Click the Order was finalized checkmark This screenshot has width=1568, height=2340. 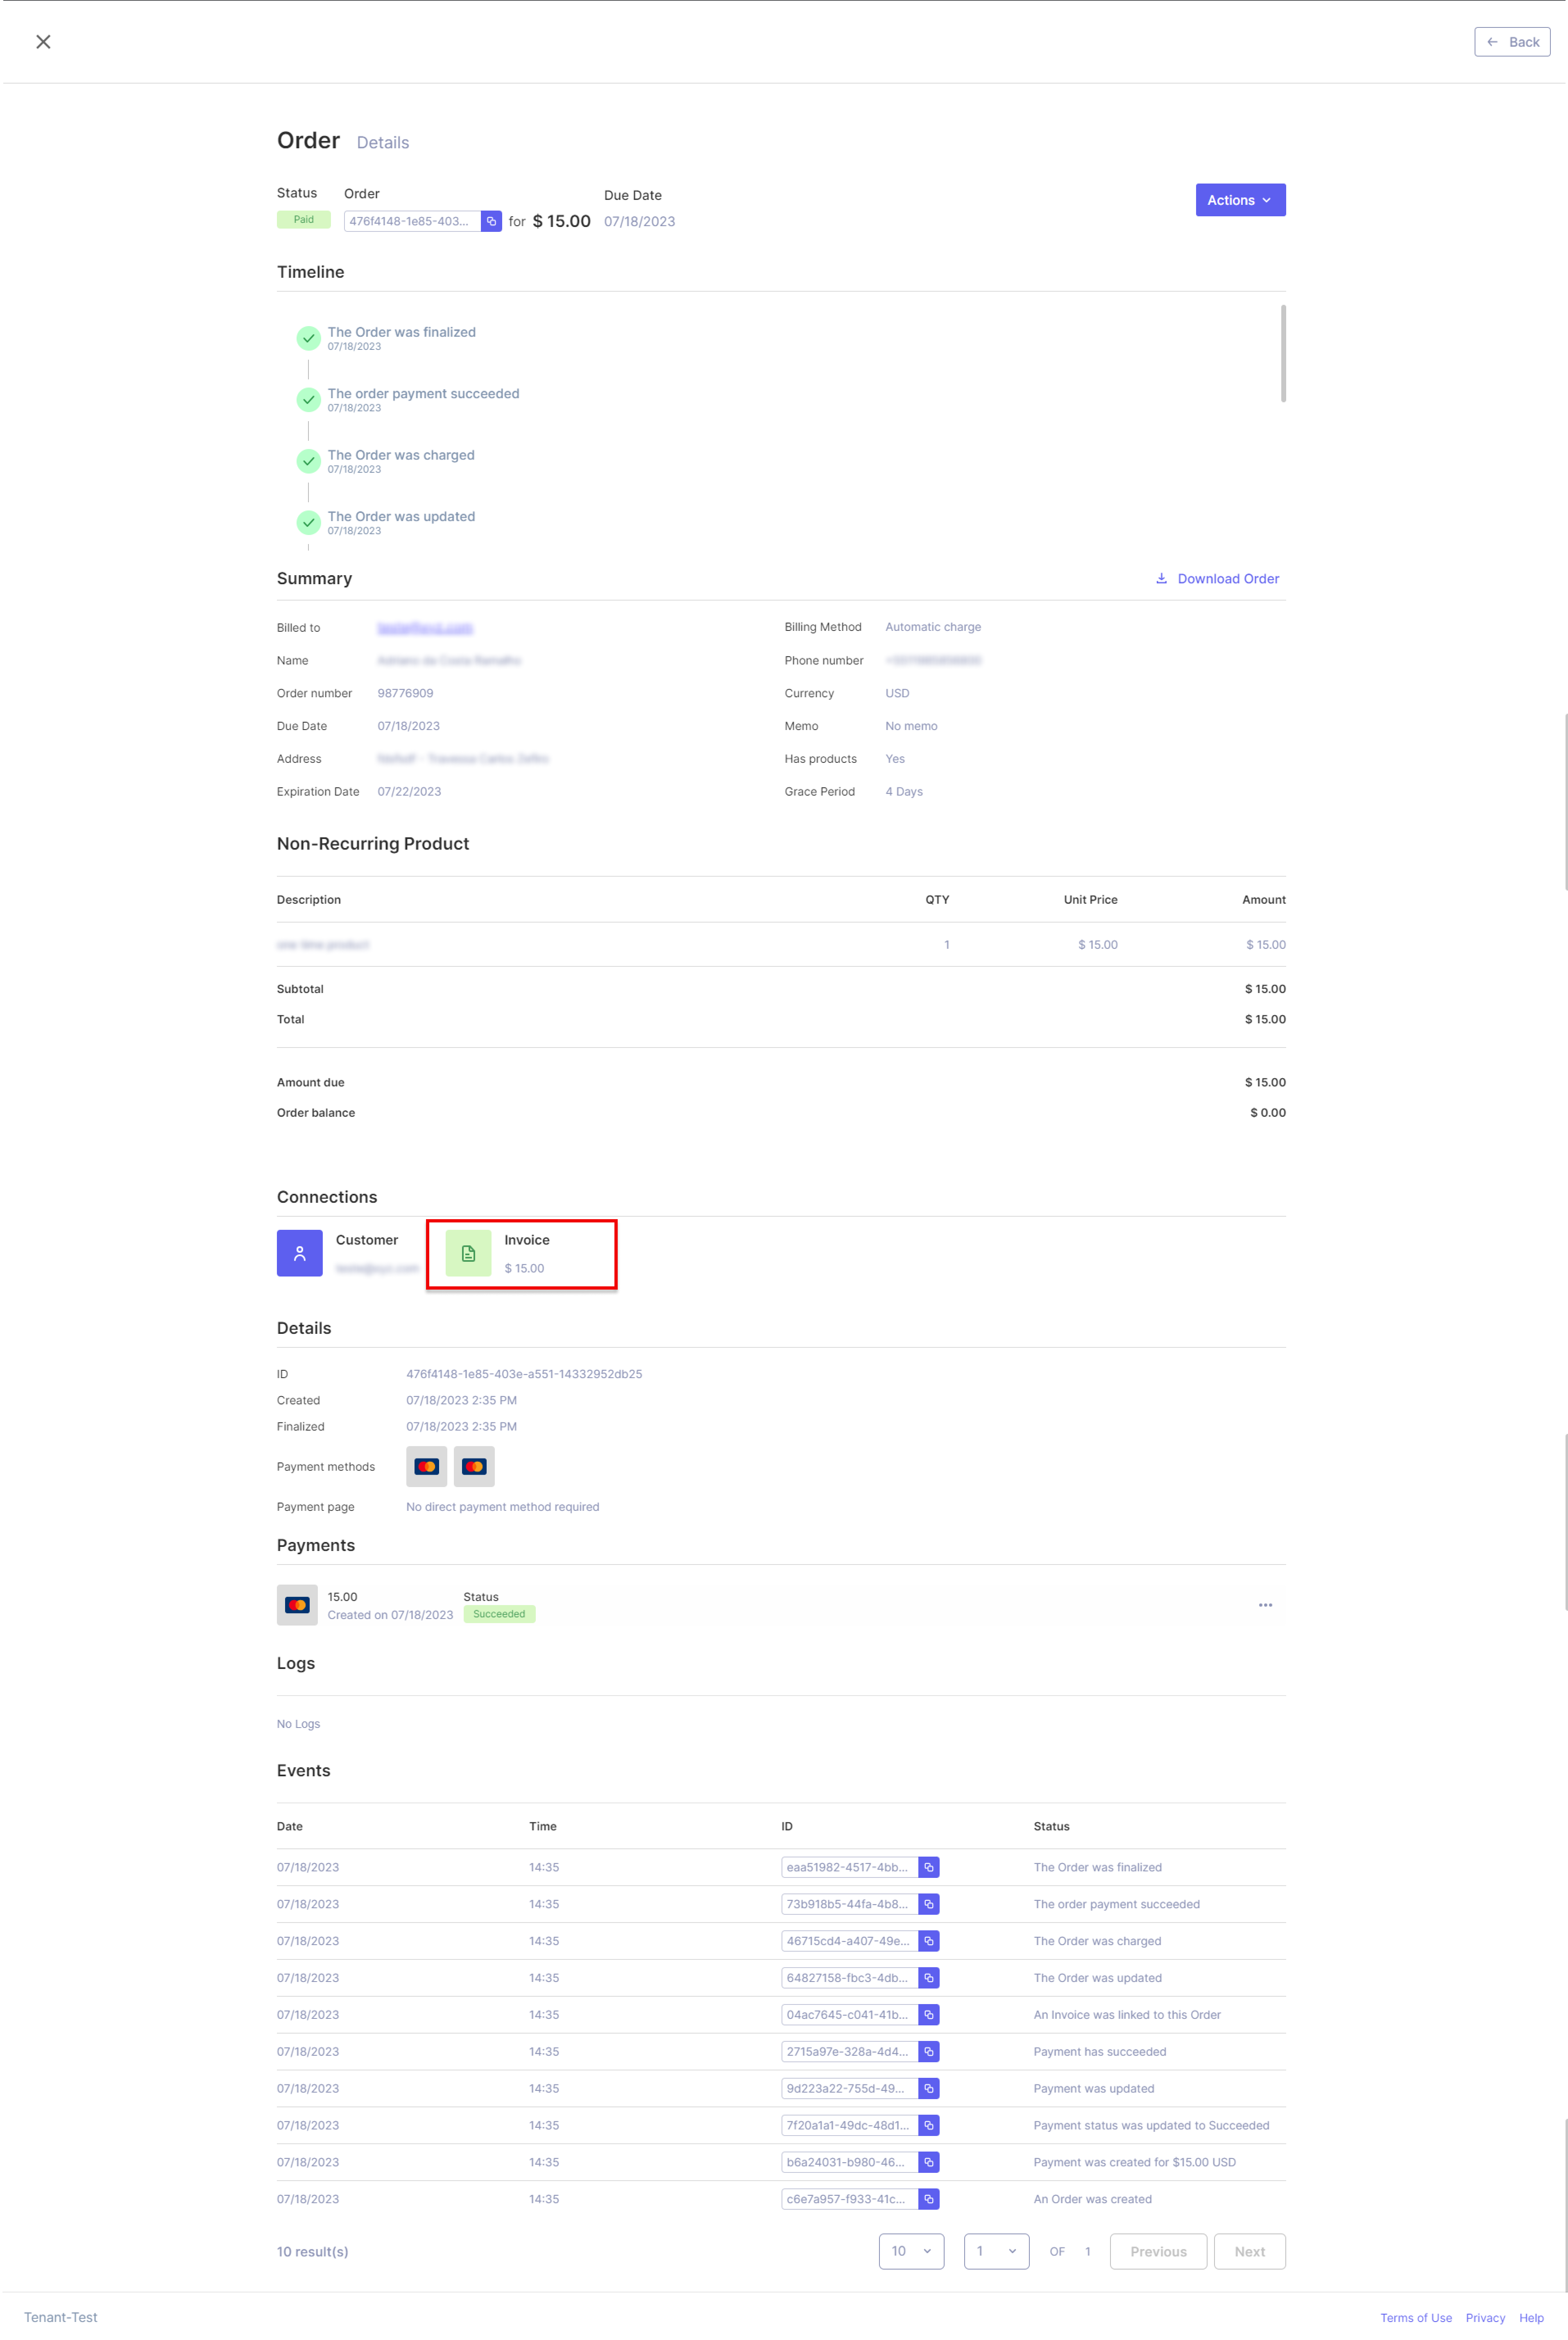click(x=308, y=338)
